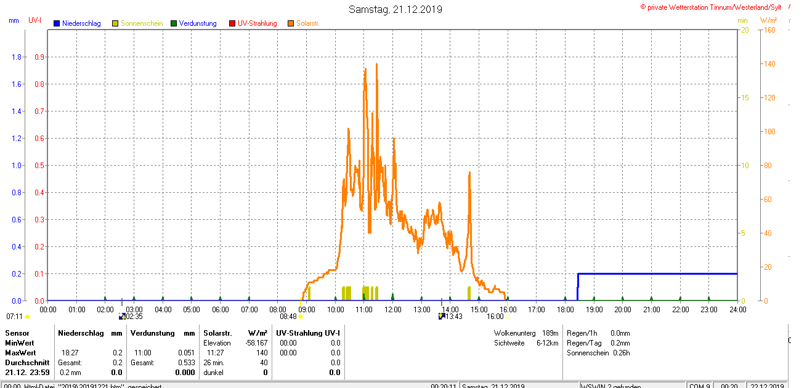Select the Sonnenschein legend label
This screenshot has width=807, height=388.
[x=142, y=23]
